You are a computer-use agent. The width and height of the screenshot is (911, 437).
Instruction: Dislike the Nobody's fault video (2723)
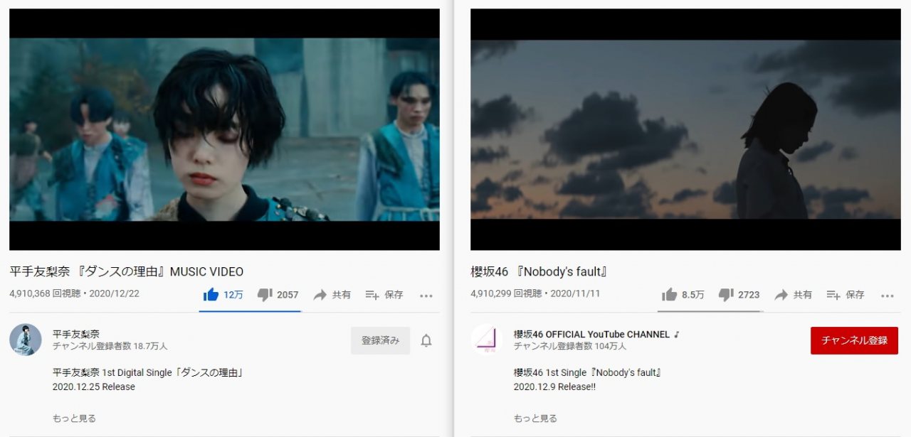click(x=739, y=295)
